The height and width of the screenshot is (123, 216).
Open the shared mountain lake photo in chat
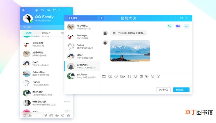point(130,51)
